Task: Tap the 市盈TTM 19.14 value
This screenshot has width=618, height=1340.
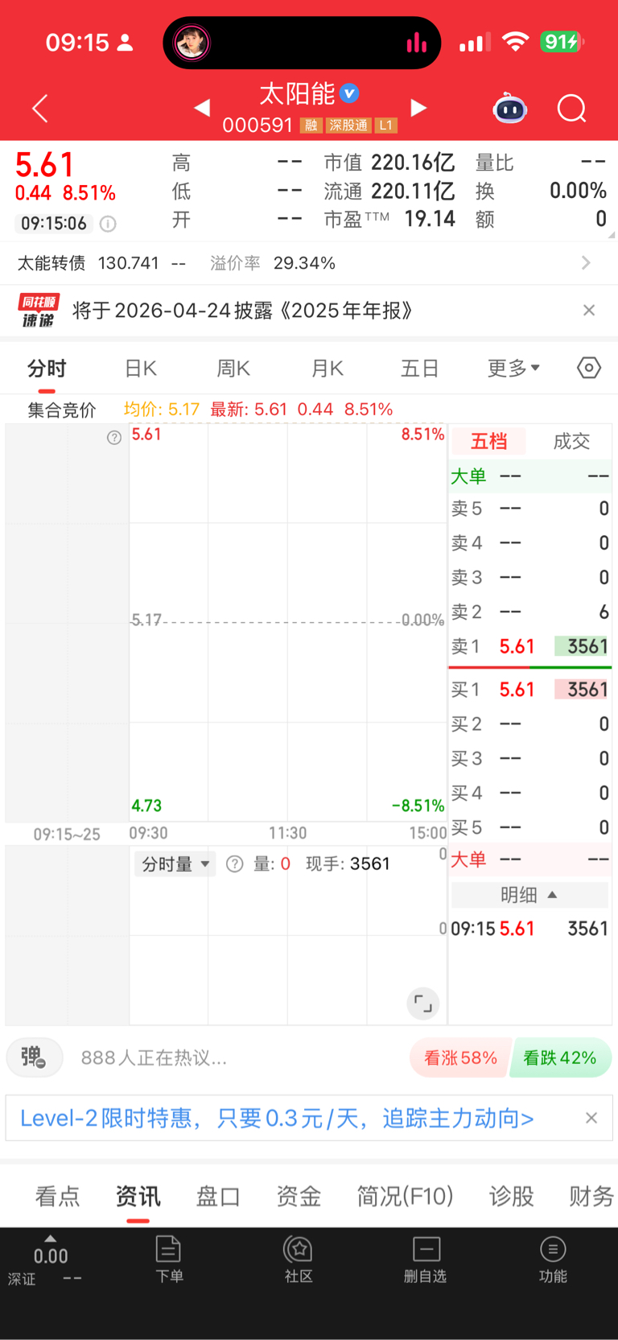Action: coord(430,219)
